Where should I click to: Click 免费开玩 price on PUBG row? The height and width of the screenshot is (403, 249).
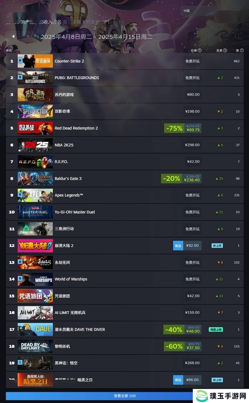[x=193, y=78]
